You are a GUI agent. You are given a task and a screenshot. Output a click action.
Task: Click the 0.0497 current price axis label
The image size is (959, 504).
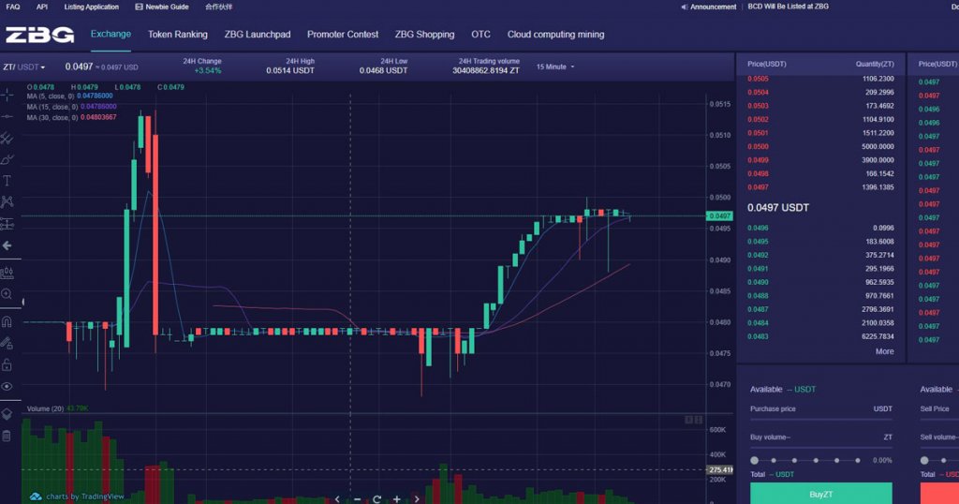(x=719, y=215)
